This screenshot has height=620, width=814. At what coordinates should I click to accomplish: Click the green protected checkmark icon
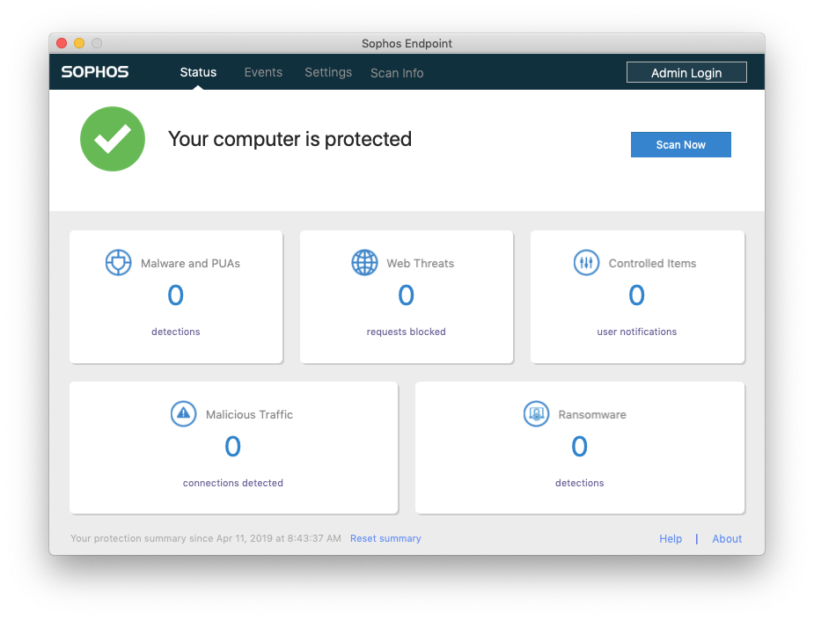coord(113,139)
